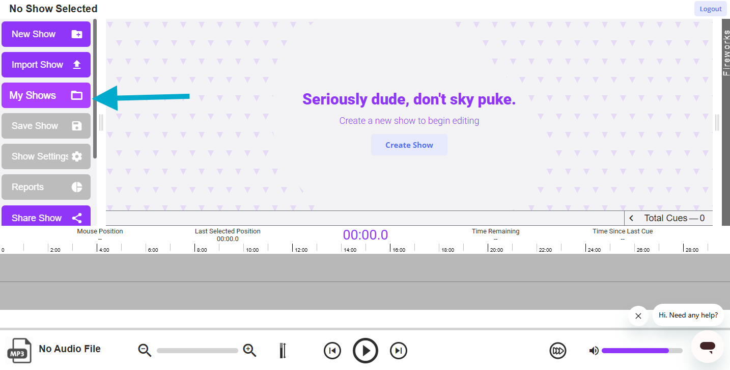Open the My Shows folder
This screenshot has height=370, width=730.
coord(46,95)
